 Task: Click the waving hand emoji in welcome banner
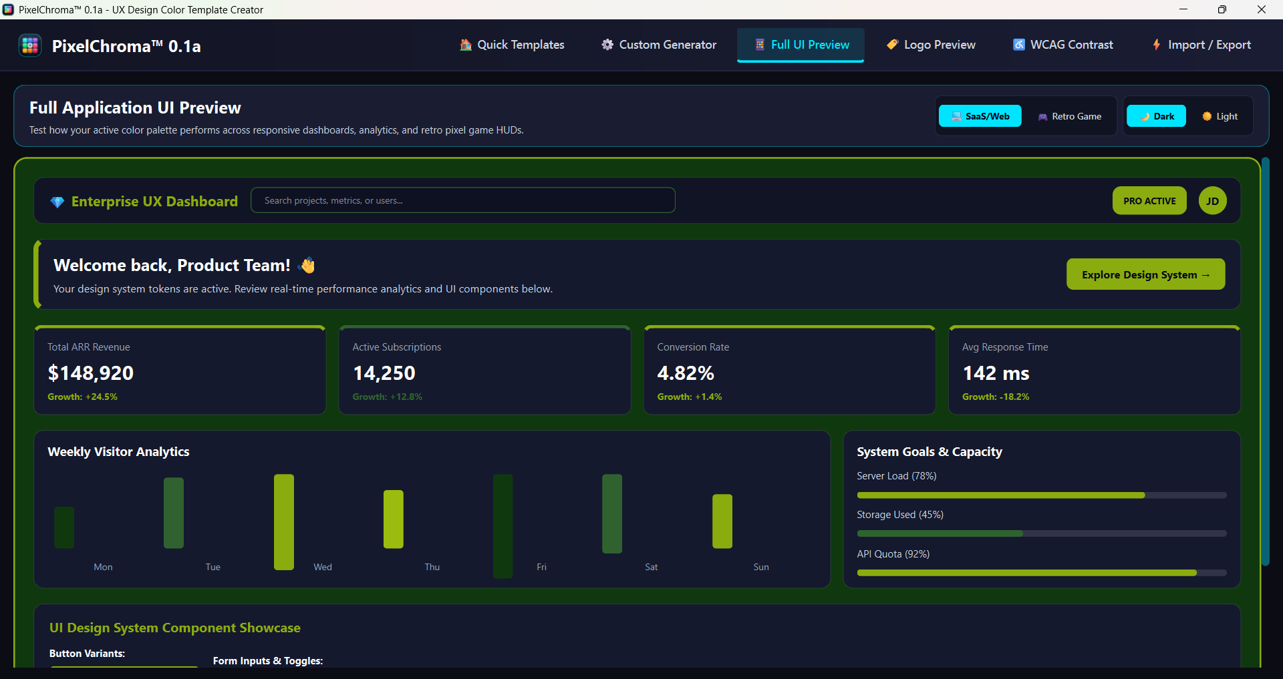tap(307, 265)
